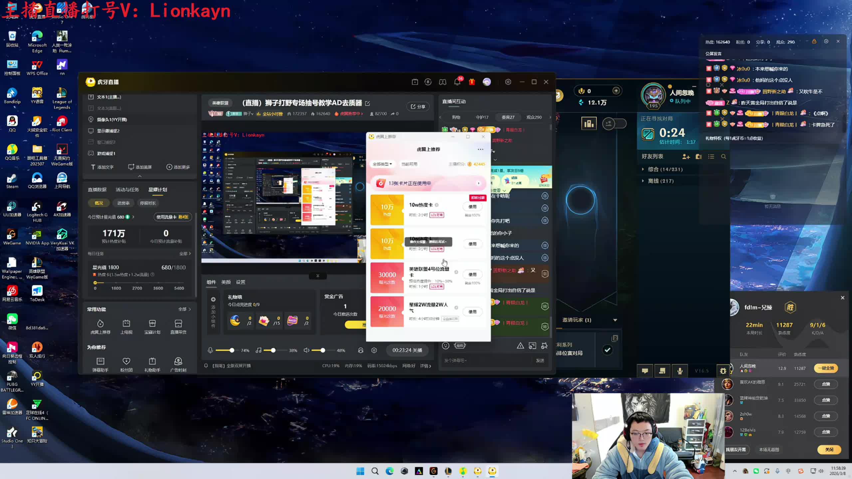
Task: Adjust the speaker volume slider at 48%
Action: 322,350
